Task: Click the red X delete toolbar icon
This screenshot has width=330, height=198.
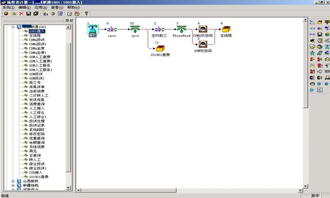Action: 21,13
